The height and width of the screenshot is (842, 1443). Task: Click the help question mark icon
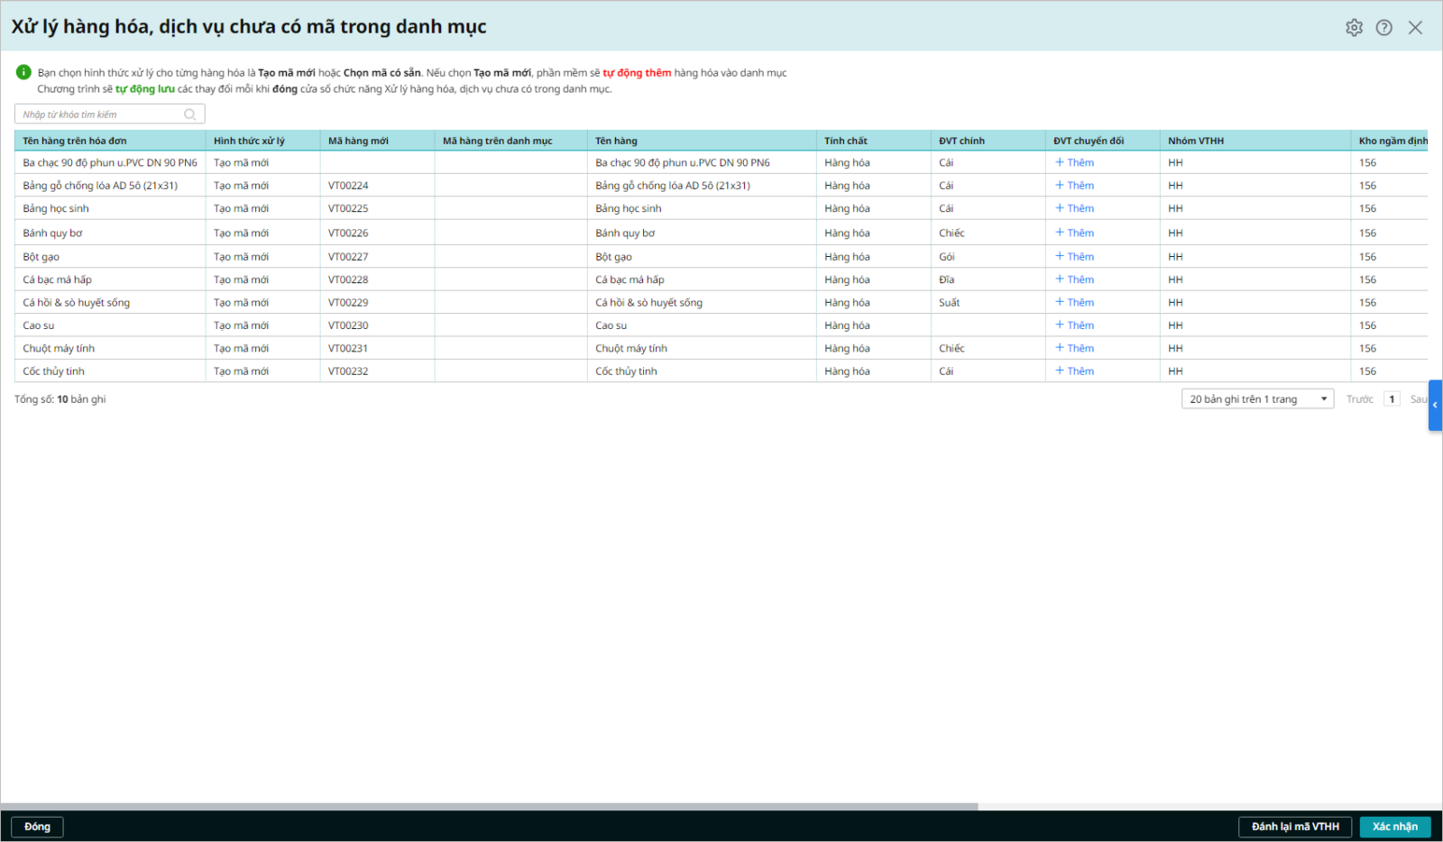(x=1383, y=28)
